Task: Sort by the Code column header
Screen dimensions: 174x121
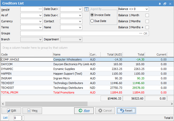Action: point(27,54)
